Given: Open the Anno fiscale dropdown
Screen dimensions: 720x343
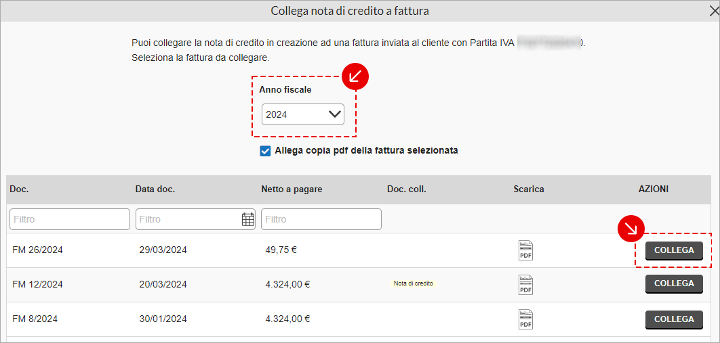Looking at the screenshot, I should point(302,114).
